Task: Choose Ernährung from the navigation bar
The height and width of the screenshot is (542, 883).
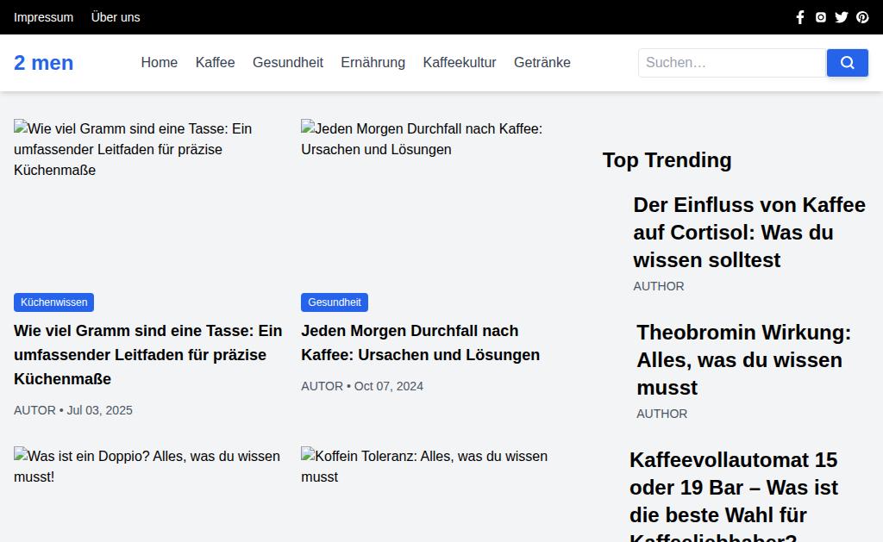Action: click(x=373, y=63)
